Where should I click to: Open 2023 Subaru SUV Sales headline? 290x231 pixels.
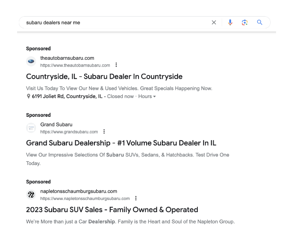tap(112, 210)
